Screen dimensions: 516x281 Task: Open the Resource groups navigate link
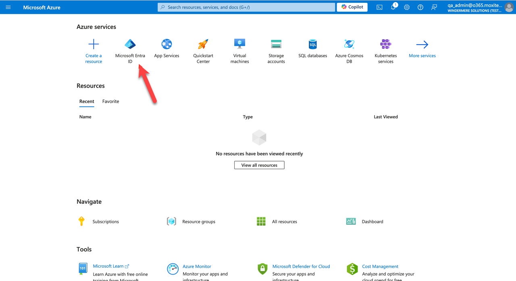tap(199, 221)
